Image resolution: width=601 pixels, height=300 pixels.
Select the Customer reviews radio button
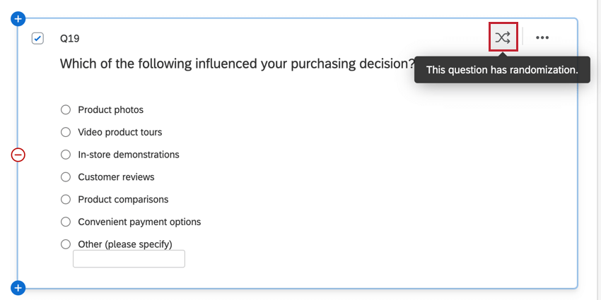(66, 177)
